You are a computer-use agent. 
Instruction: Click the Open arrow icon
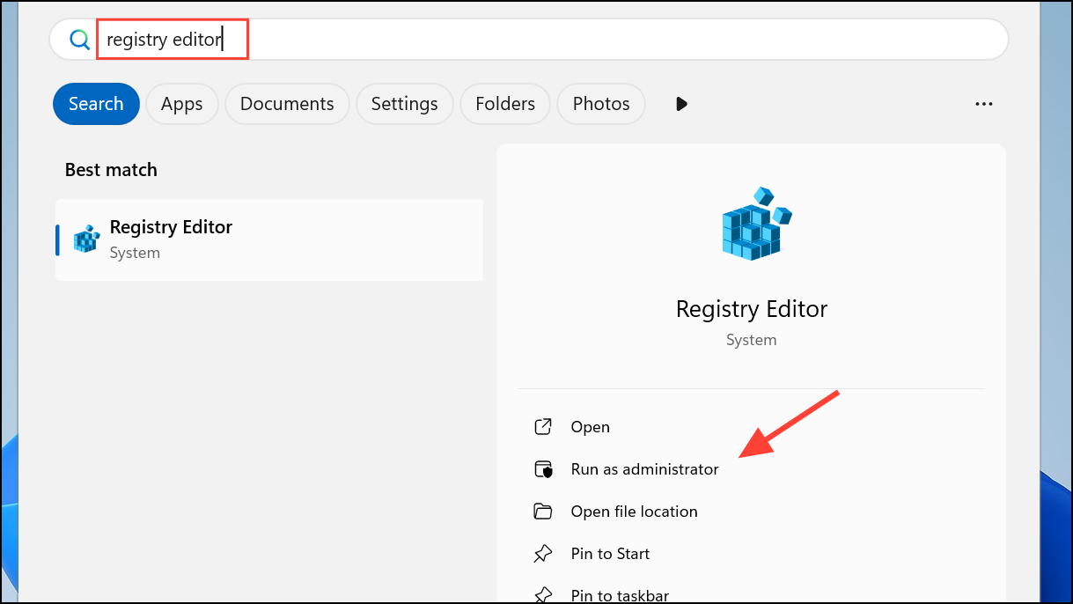[543, 427]
